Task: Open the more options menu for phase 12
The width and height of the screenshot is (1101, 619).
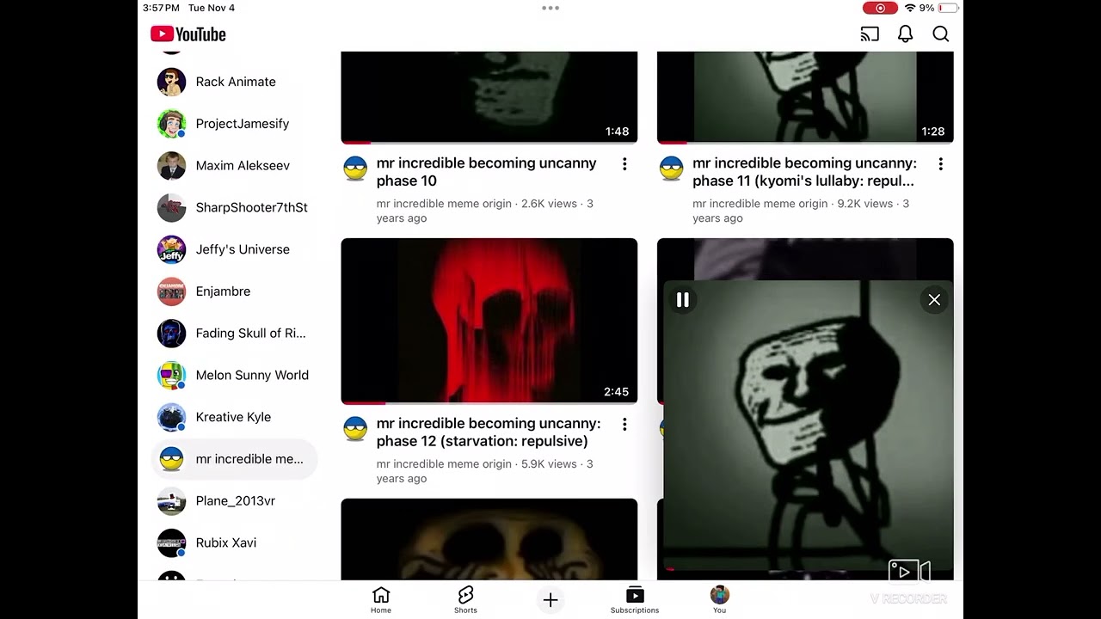Action: click(624, 425)
